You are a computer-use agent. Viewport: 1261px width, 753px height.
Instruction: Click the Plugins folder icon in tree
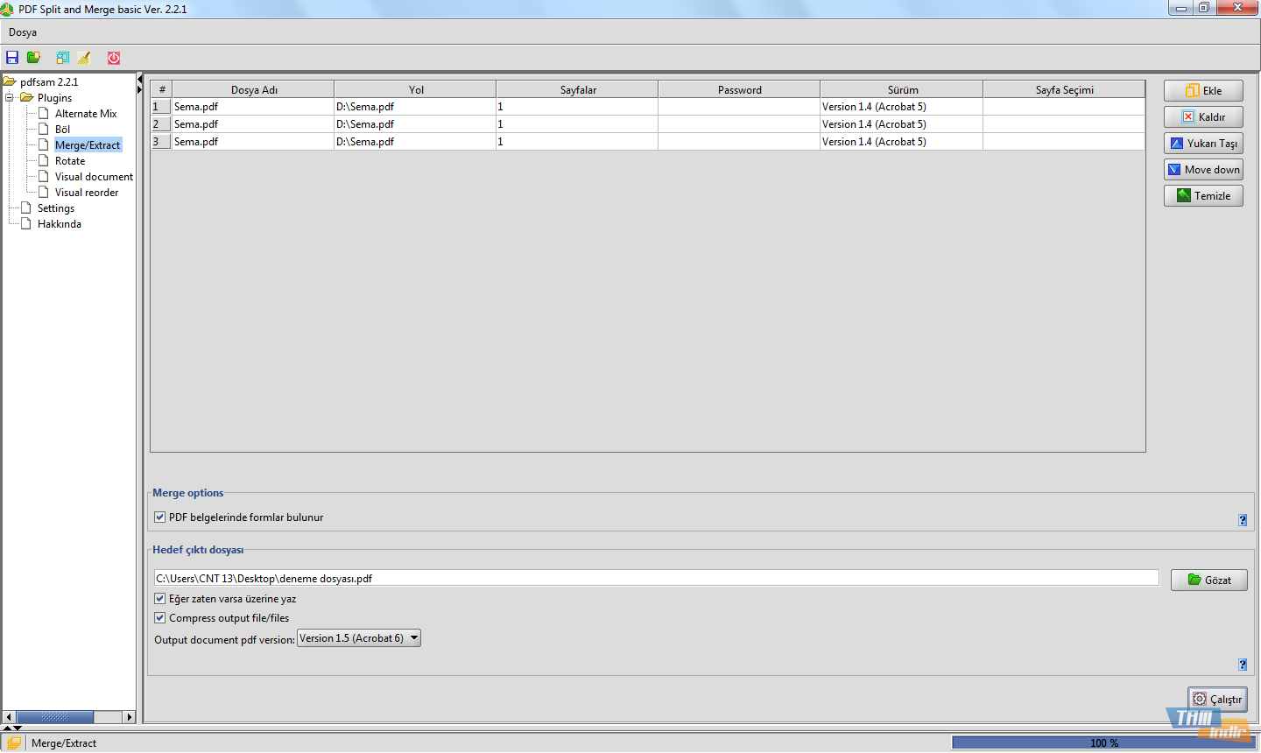tap(27, 97)
